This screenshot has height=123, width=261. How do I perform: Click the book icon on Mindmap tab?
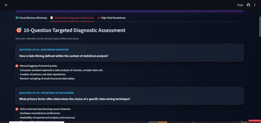[x=17, y=18]
